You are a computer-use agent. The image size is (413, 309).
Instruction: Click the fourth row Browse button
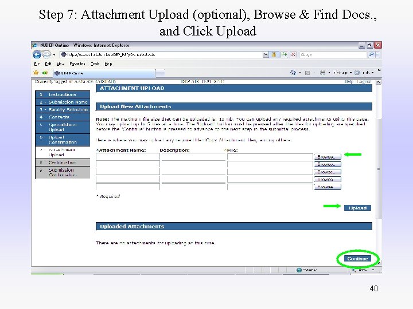click(328, 180)
